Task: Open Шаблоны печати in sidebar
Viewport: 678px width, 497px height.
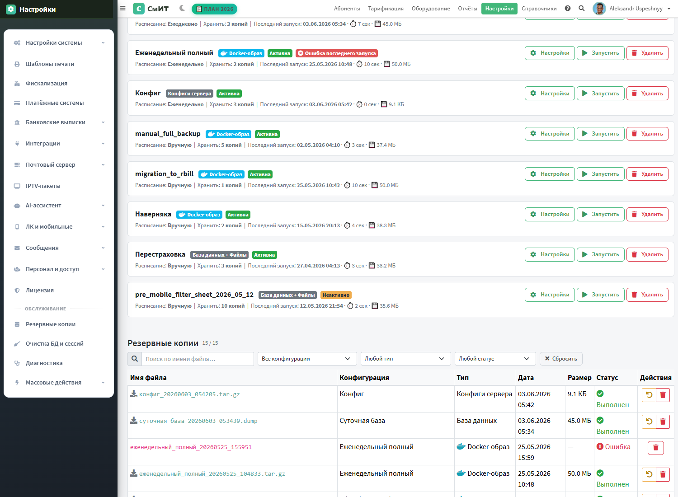Action: coord(59,64)
